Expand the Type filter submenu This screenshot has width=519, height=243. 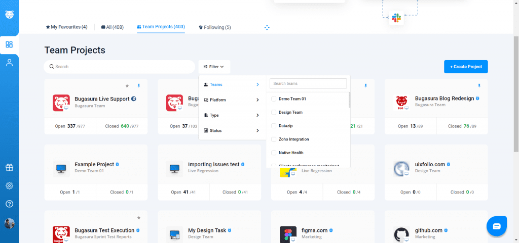pyautogui.click(x=232, y=115)
